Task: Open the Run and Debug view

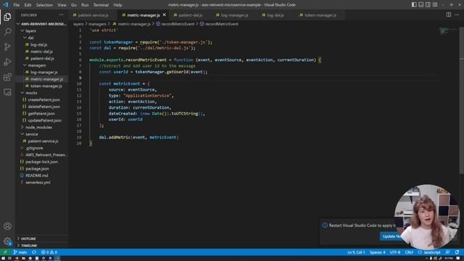Action: (x=7, y=62)
